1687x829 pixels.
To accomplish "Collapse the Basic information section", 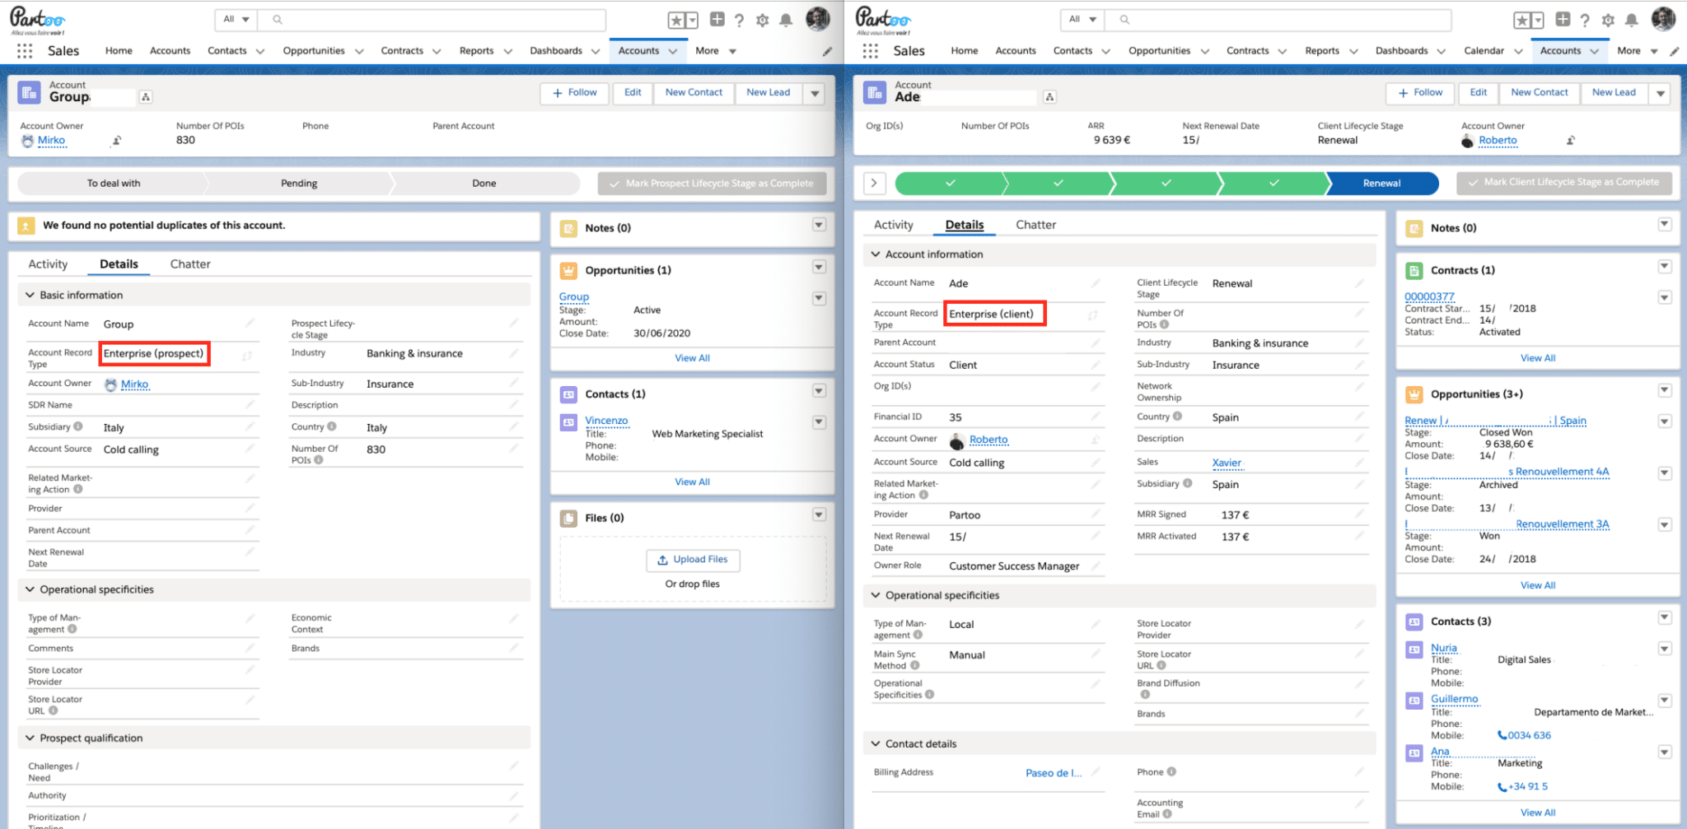I will [x=30, y=295].
